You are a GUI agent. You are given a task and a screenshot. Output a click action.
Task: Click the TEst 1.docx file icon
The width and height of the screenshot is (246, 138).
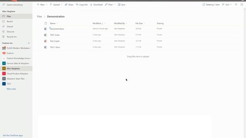coord(45,47)
